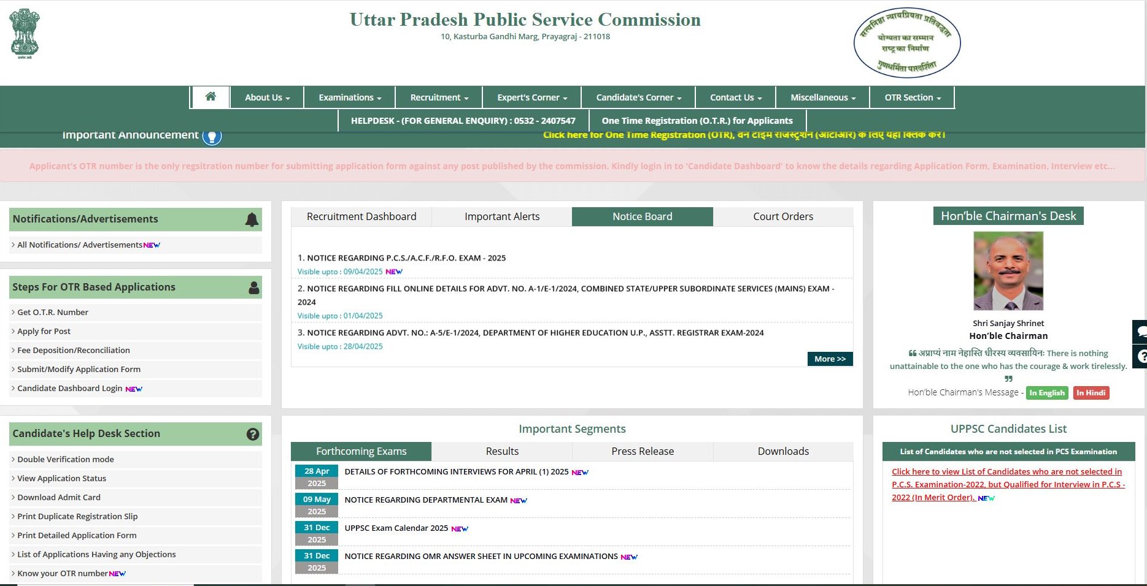Go to the Home icon in navbar
The image size is (1147, 586).
[210, 97]
